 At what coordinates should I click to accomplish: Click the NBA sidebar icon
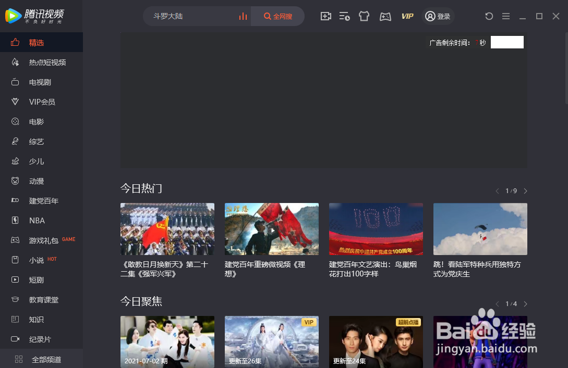(15, 220)
